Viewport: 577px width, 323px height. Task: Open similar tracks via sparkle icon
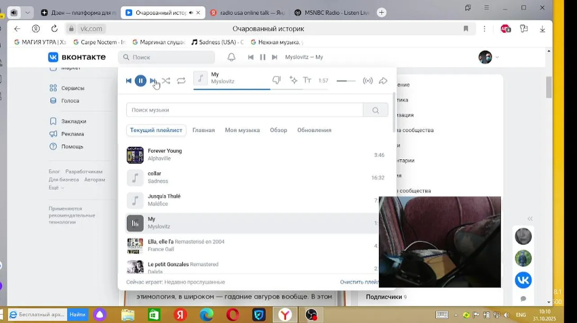point(293,80)
